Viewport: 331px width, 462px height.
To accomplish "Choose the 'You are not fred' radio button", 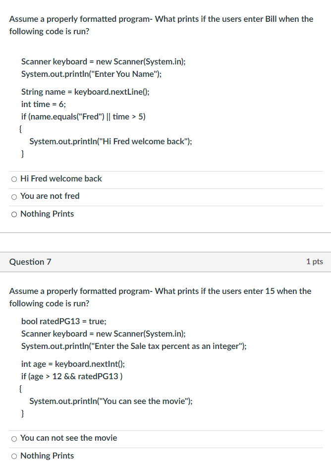I will [14, 196].
